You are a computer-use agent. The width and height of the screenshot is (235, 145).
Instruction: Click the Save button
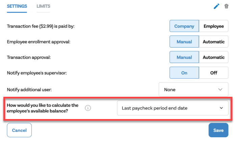pyautogui.click(x=218, y=130)
